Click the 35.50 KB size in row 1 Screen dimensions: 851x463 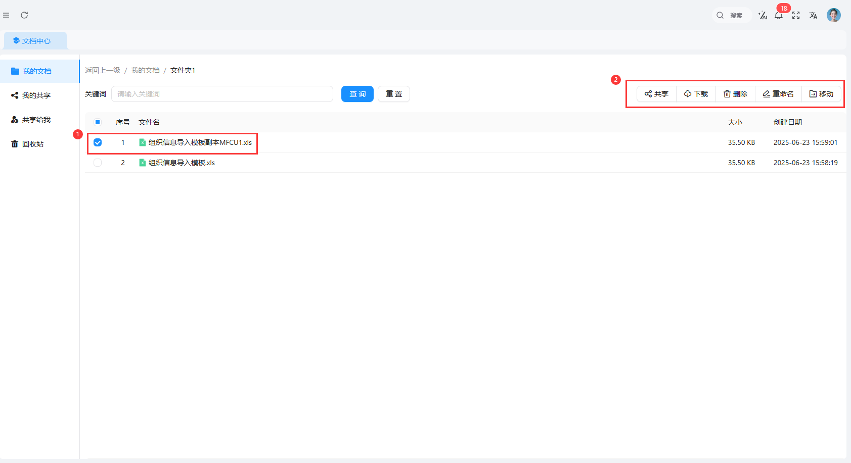coord(741,142)
